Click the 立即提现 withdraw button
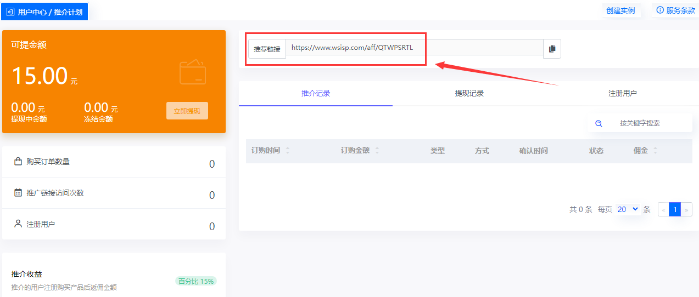Viewport: 699px width, 297px height. (x=187, y=111)
